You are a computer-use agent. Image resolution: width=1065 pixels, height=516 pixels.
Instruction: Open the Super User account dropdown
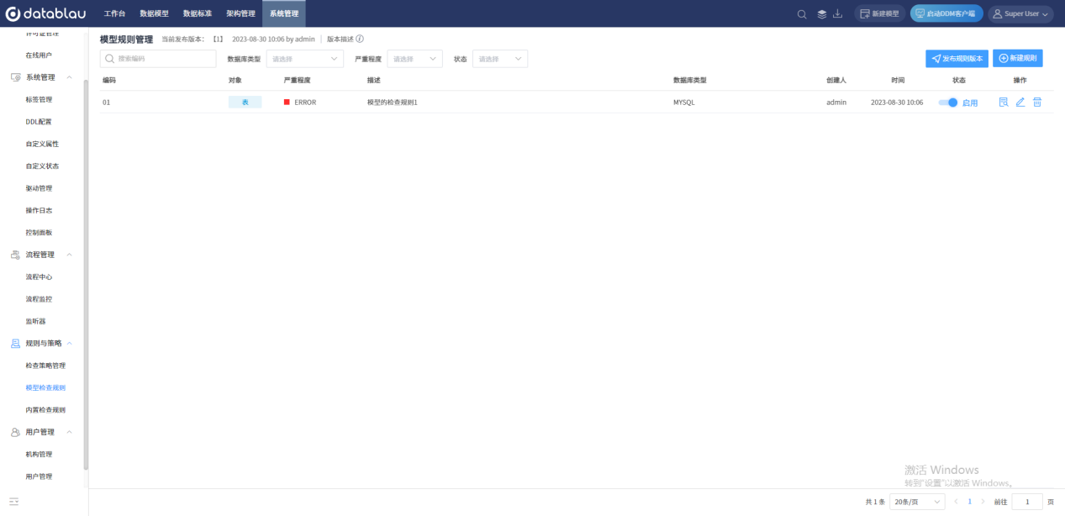pos(1020,13)
